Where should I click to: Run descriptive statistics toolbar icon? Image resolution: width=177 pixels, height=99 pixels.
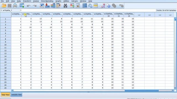pyautogui.click(x=59, y=5)
